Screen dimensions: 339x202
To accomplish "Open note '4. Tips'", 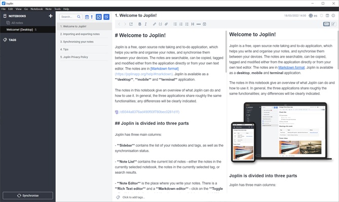I will point(84,49).
